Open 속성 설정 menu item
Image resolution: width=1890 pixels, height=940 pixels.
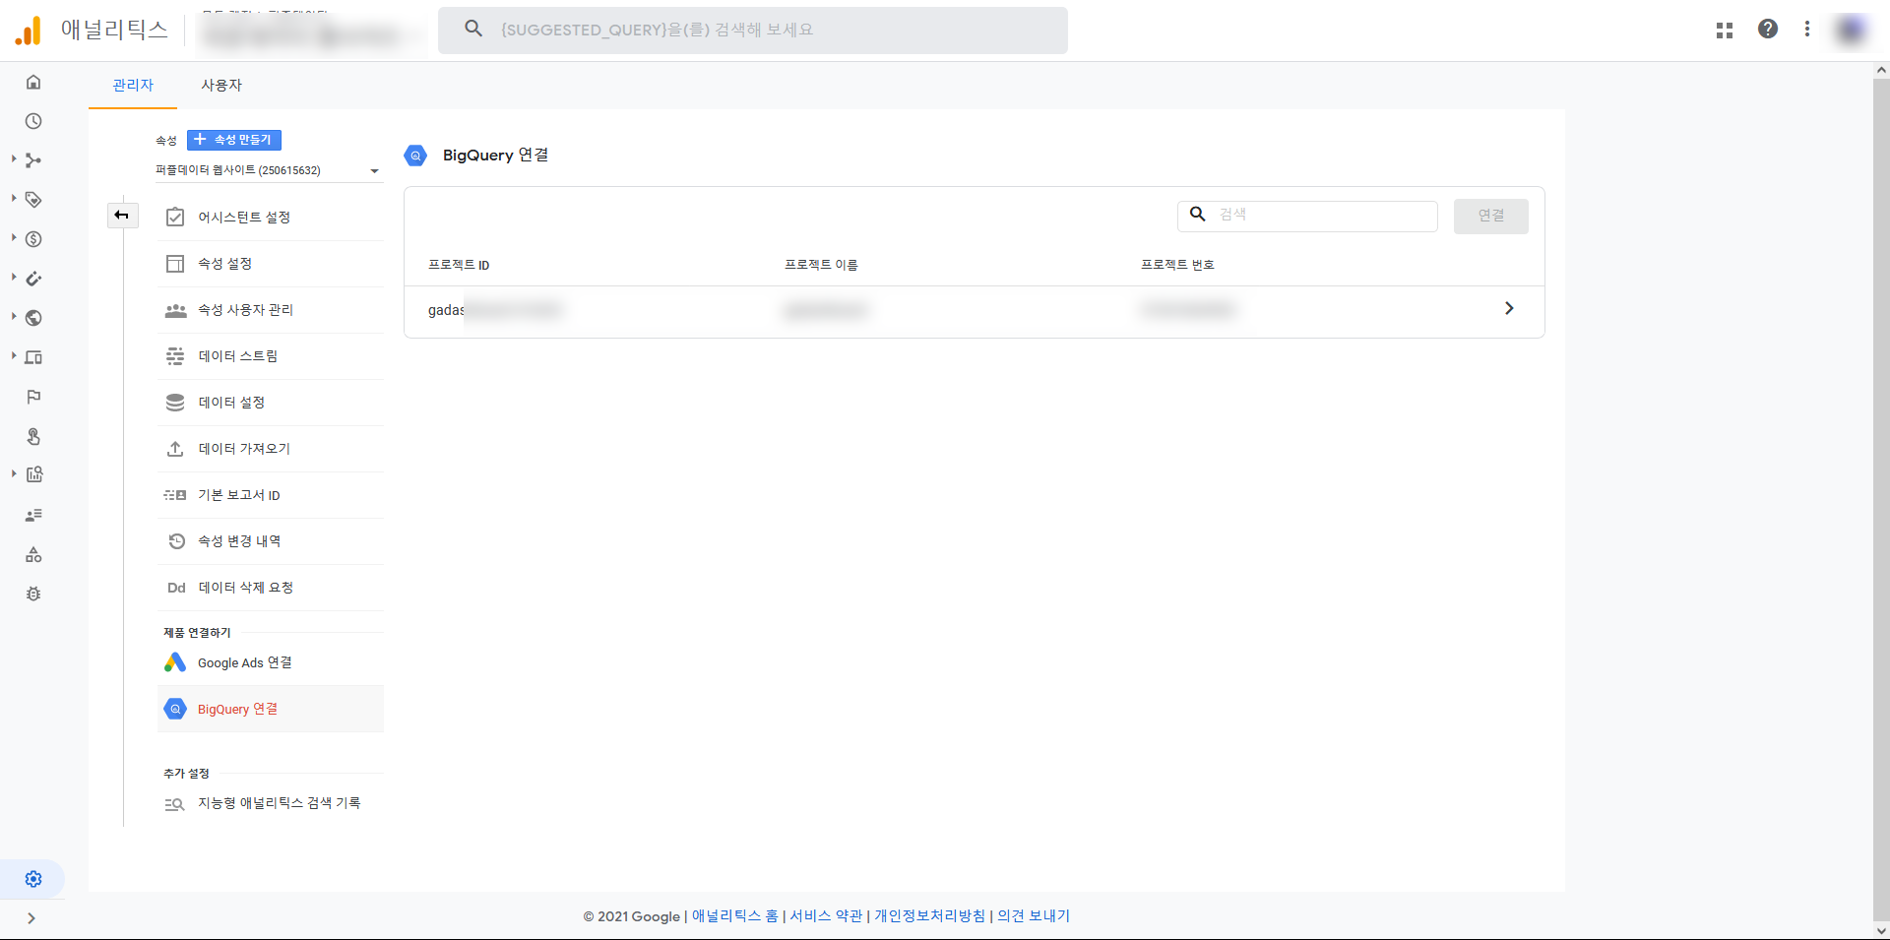click(x=271, y=264)
